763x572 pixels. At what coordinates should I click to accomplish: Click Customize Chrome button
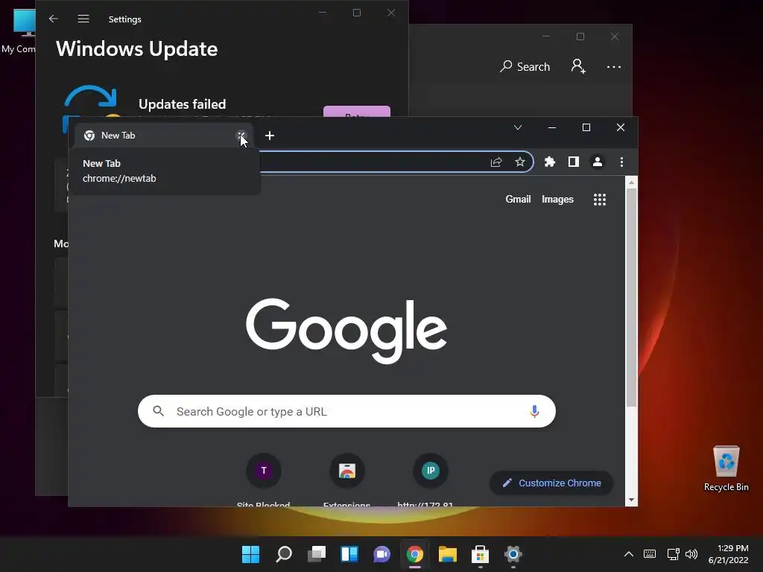(551, 483)
